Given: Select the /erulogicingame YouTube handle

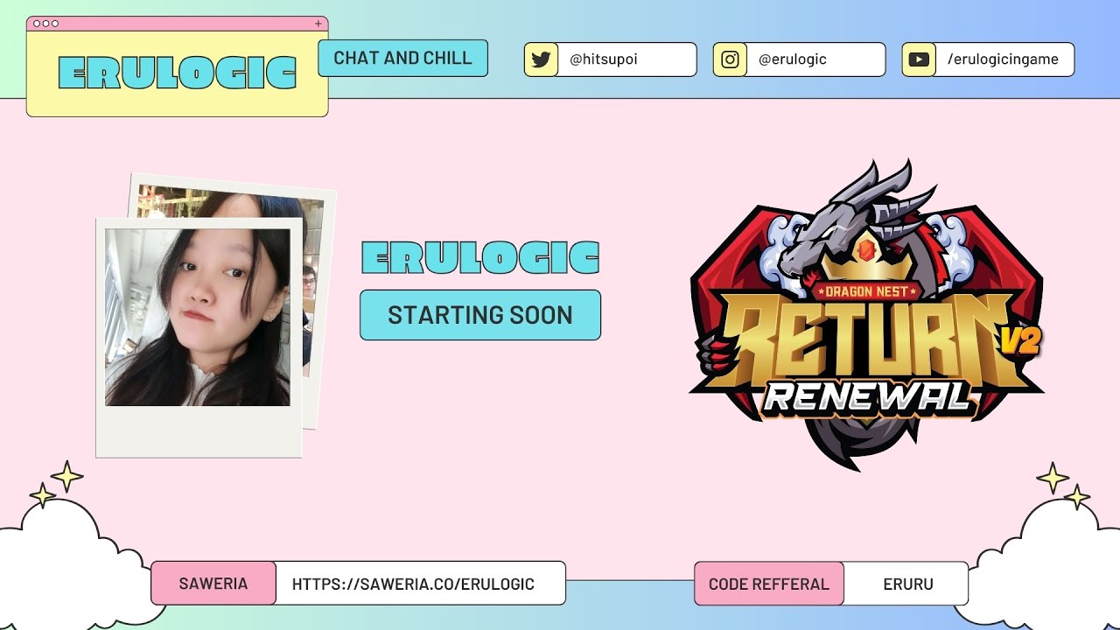Looking at the screenshot, I should click(1003, 59).
